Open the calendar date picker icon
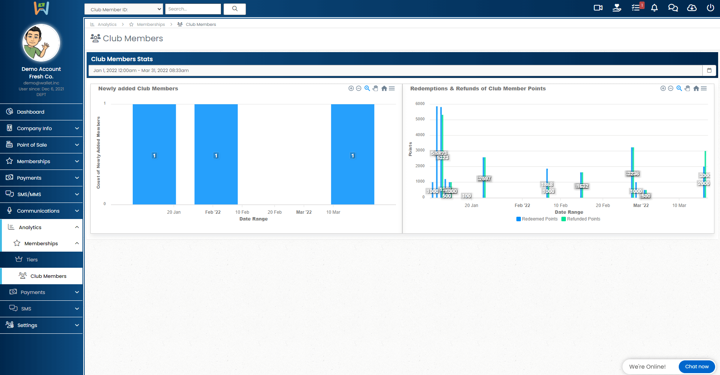 [x=709, y=70]
